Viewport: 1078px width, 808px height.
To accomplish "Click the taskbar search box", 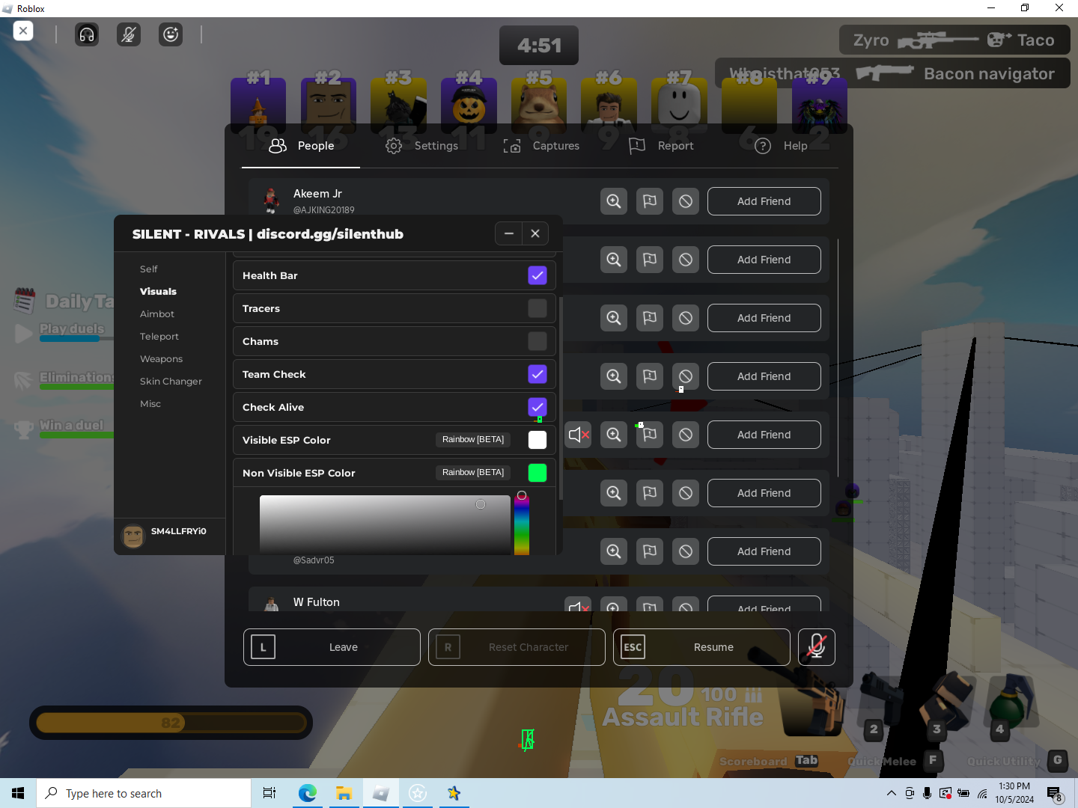I will tap(144, 793).
